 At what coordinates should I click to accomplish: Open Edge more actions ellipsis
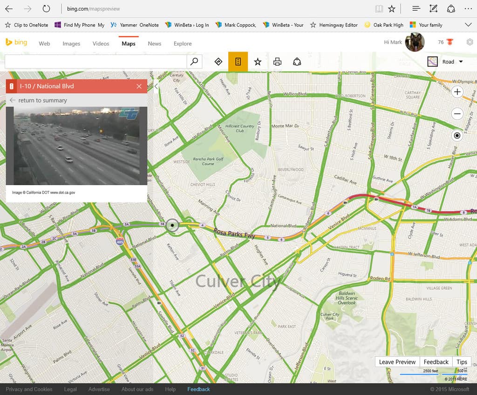468,9
